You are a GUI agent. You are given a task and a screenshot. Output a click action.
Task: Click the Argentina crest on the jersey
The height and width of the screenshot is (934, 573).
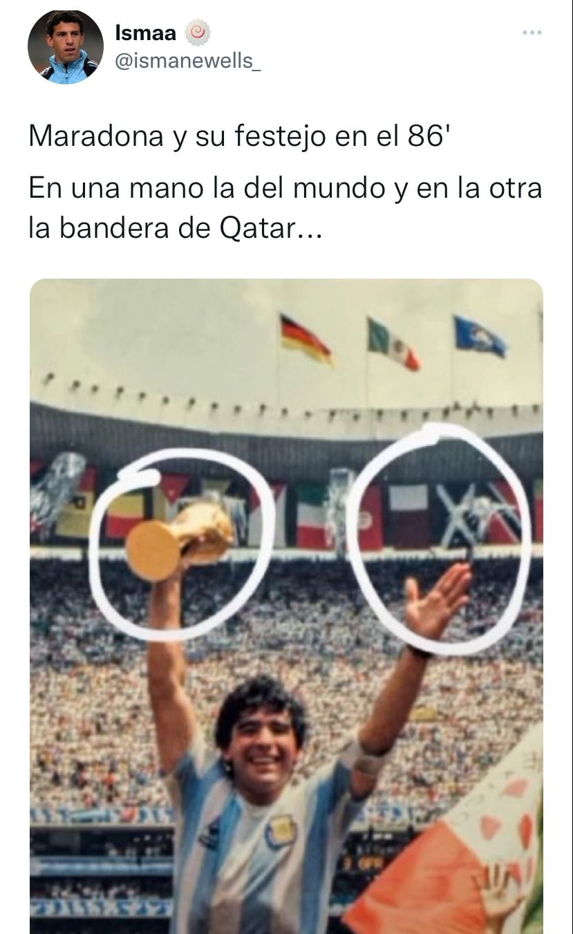coord(281,830)
